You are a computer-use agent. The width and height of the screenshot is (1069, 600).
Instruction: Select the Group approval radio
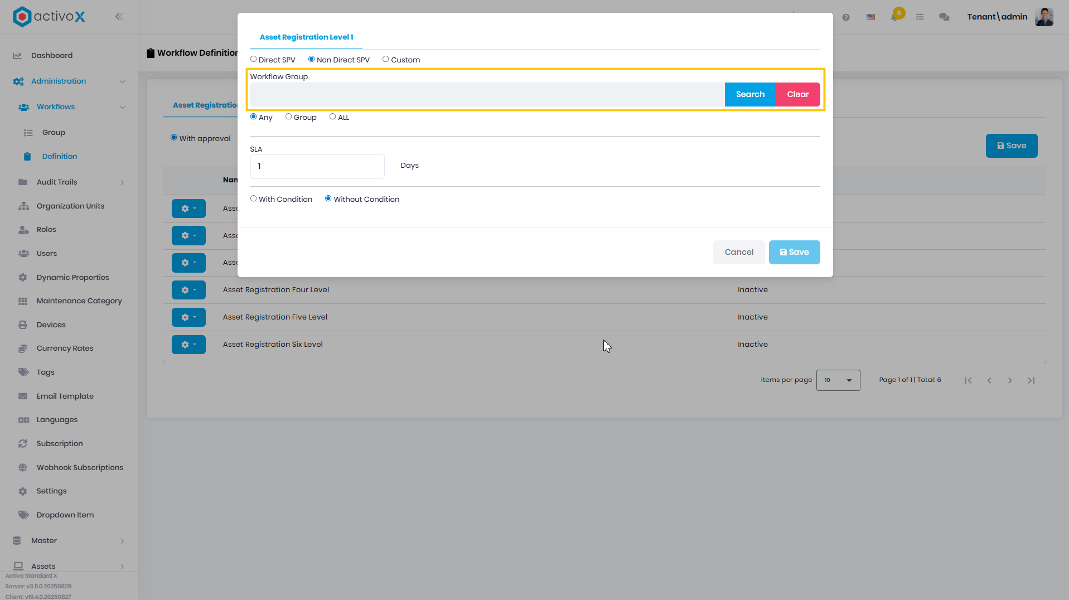(288, 117)
